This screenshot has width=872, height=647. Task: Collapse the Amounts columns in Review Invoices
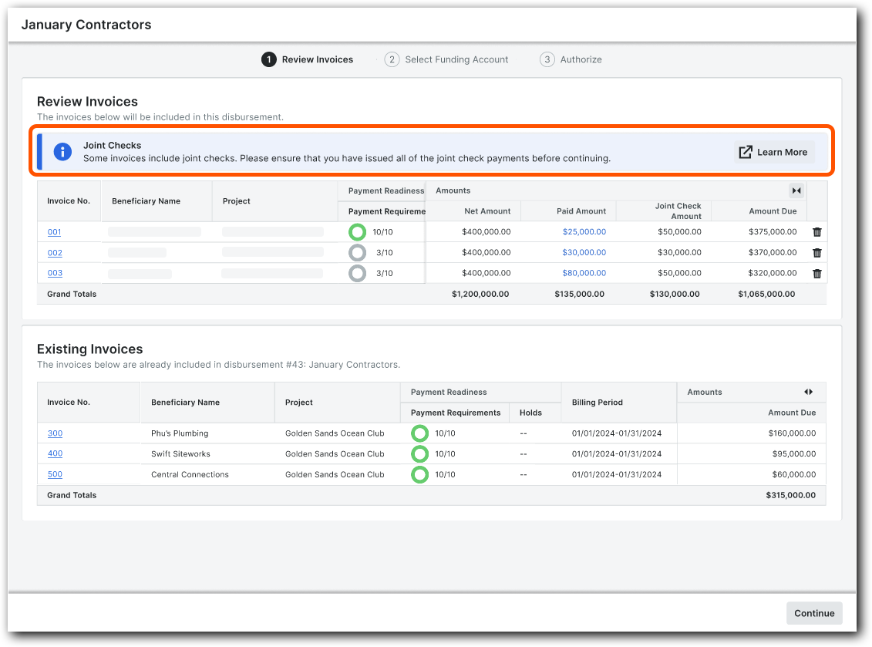point(796,190)
